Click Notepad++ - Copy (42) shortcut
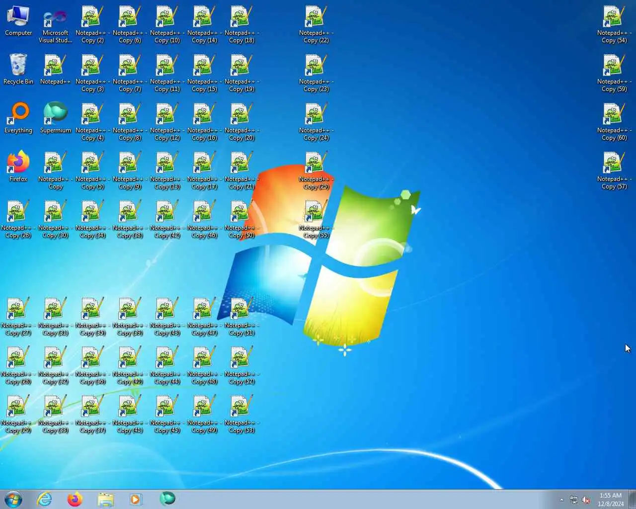 click(x=167, y=219)
